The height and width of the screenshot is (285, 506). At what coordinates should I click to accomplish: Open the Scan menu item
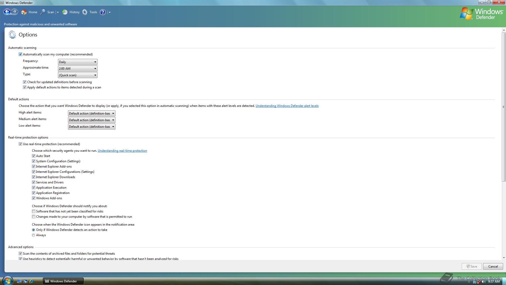[51, 12]
